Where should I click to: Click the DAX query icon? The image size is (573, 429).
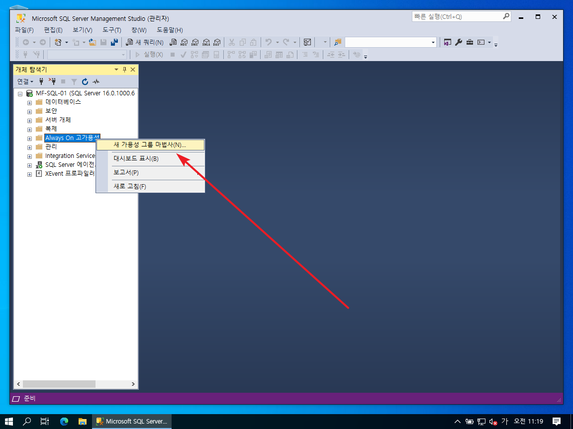click(x=217, y=42)
